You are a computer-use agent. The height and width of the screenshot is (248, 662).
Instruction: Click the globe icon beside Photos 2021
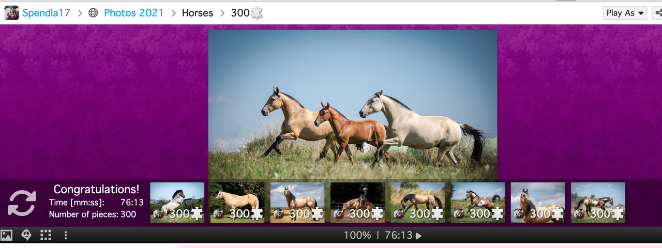coord(93,13)
